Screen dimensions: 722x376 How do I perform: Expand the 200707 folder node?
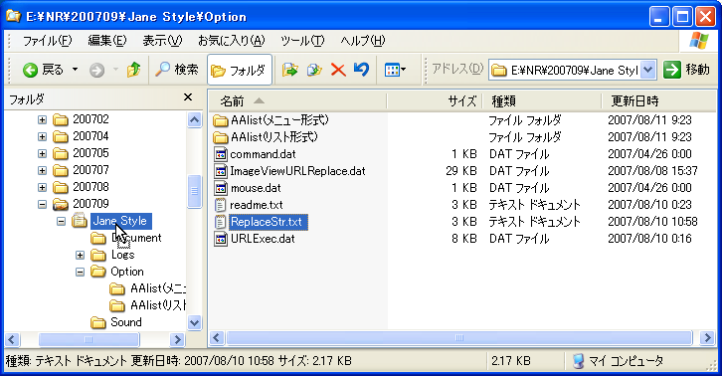(42, 170)
